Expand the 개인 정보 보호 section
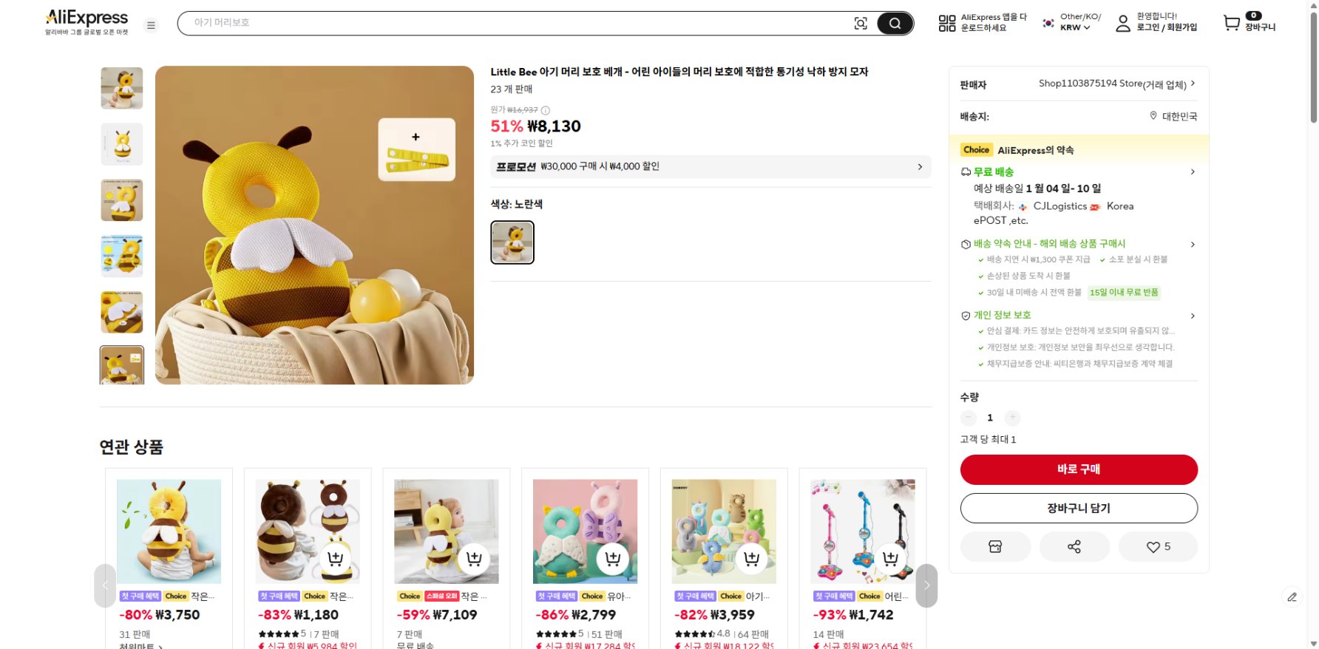This screenshot has height=649, width=1319. tap(1193, 316)
